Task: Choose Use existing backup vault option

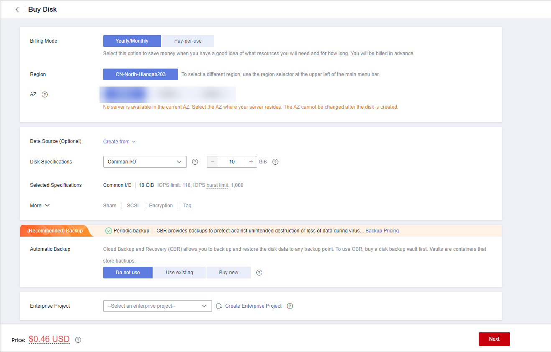Action: pos(179,273)
